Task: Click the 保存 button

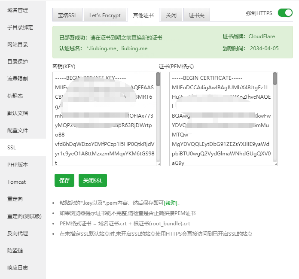Action: tap(64, 181)
